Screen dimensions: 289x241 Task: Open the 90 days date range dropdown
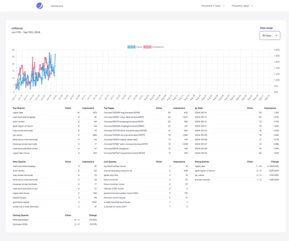(269, 35)
